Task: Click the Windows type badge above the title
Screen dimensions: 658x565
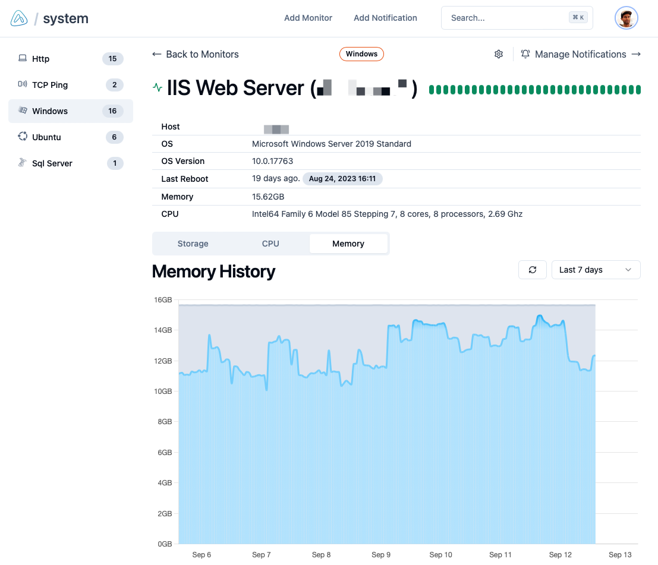Action: point(361,54)
